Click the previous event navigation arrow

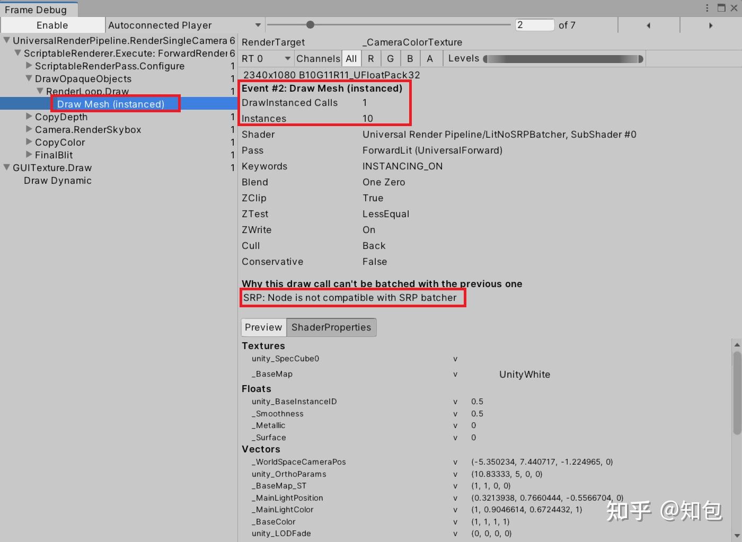tap(648, 25)
